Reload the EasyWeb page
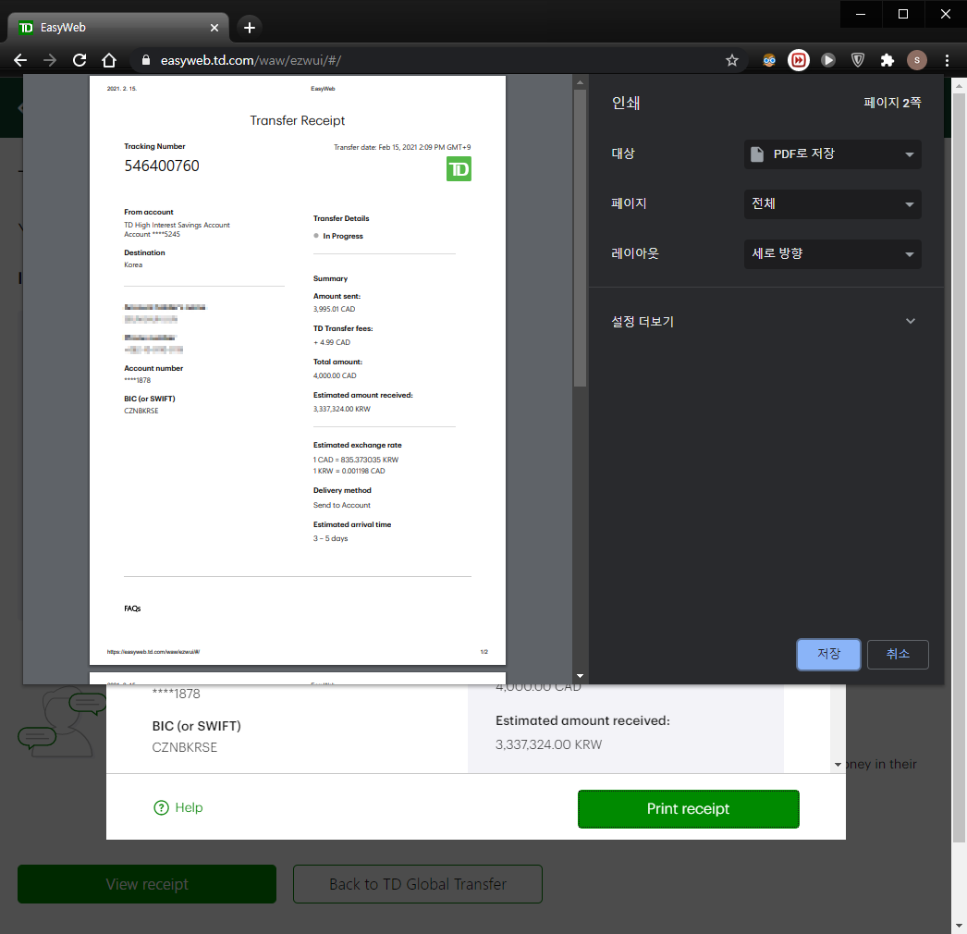Image resolution: width=967 pixels, height=934 pixels. [x=80, y=60]
